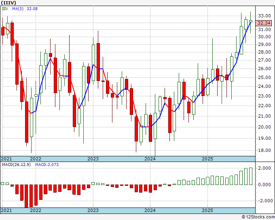Click the MACD:2.073 value label

point(47,165)
